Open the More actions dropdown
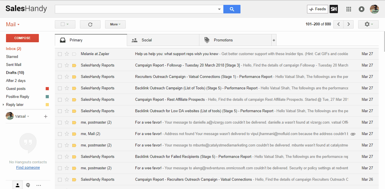The image size is (385, 189). [115, 24]
